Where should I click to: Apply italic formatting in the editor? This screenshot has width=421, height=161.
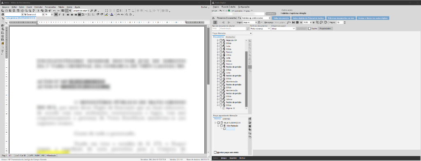point(59,14)
